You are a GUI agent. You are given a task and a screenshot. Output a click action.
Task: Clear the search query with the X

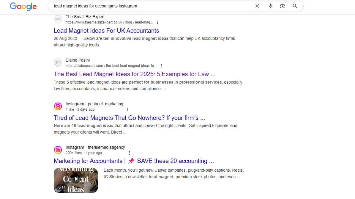257,6
